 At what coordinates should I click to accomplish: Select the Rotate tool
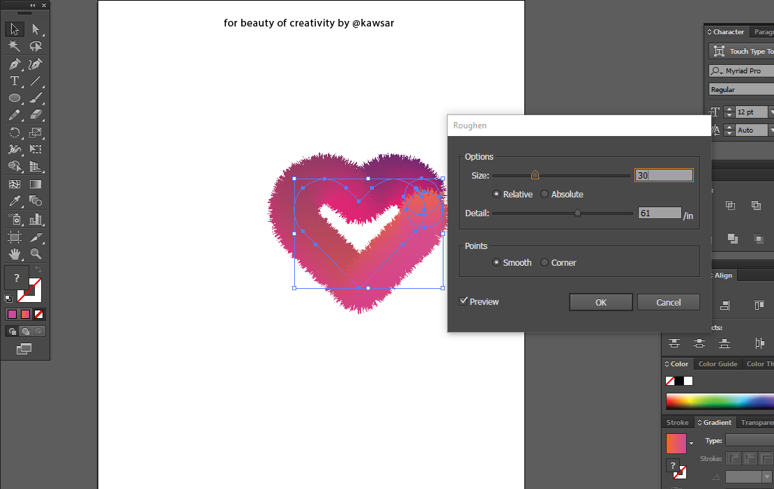coord(15,133)
